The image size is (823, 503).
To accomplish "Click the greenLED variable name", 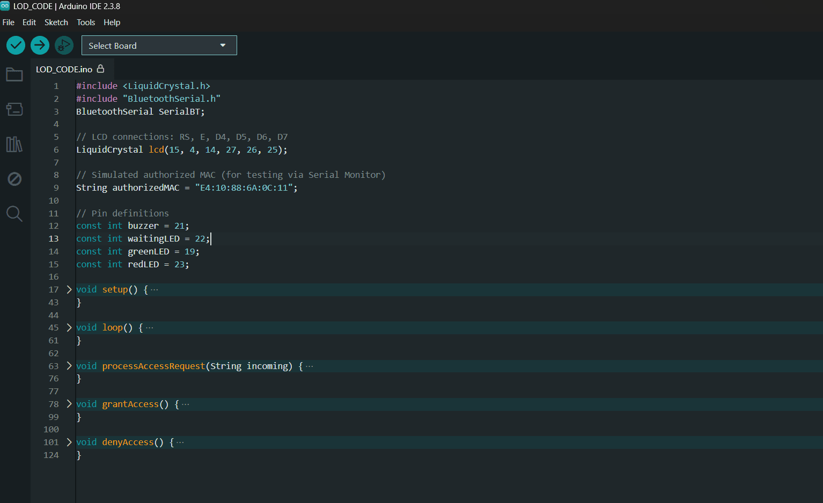I will click(x=149, y=251).
